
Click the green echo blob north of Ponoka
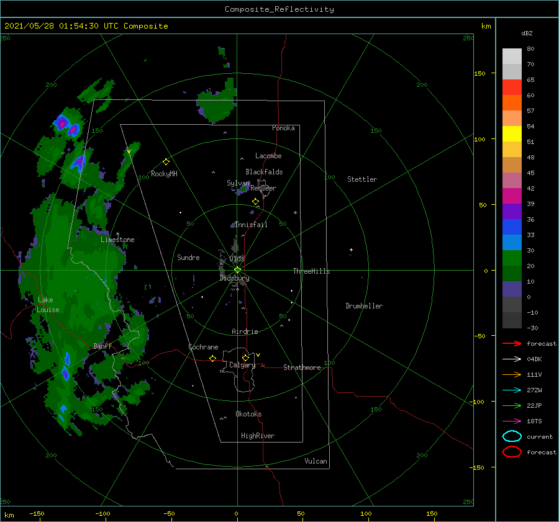[x=217, y=104]
